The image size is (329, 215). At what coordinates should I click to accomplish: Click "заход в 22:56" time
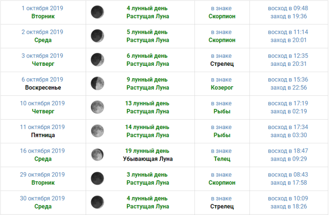[289, 88]
